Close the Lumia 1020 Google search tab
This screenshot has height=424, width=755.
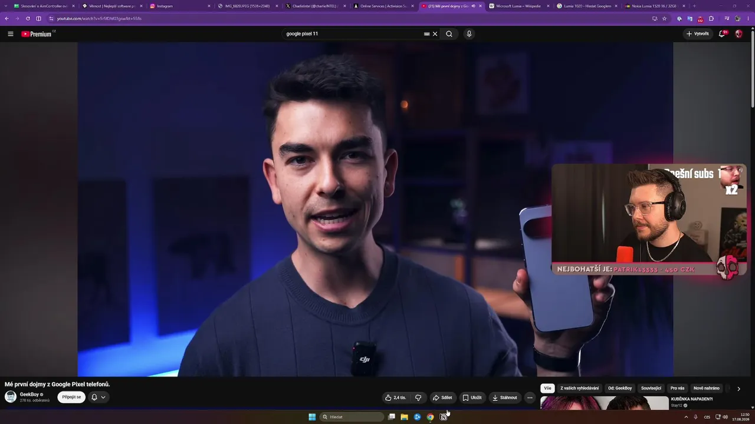[x=616, y=6]
